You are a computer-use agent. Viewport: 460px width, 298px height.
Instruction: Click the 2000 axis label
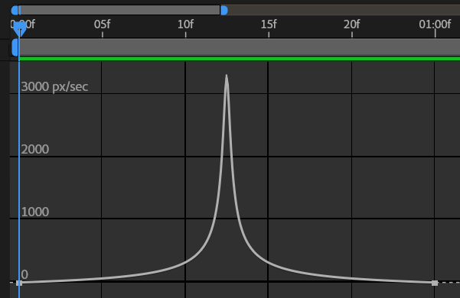click(x=35, y=150)
